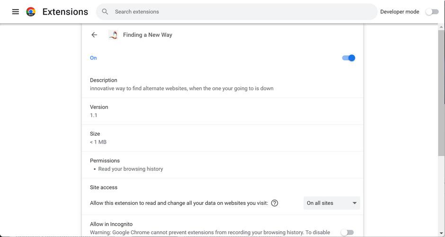Go back using the left arrow
The width and height of the screenshot is (445, 237).
click(x=94, y=35)
